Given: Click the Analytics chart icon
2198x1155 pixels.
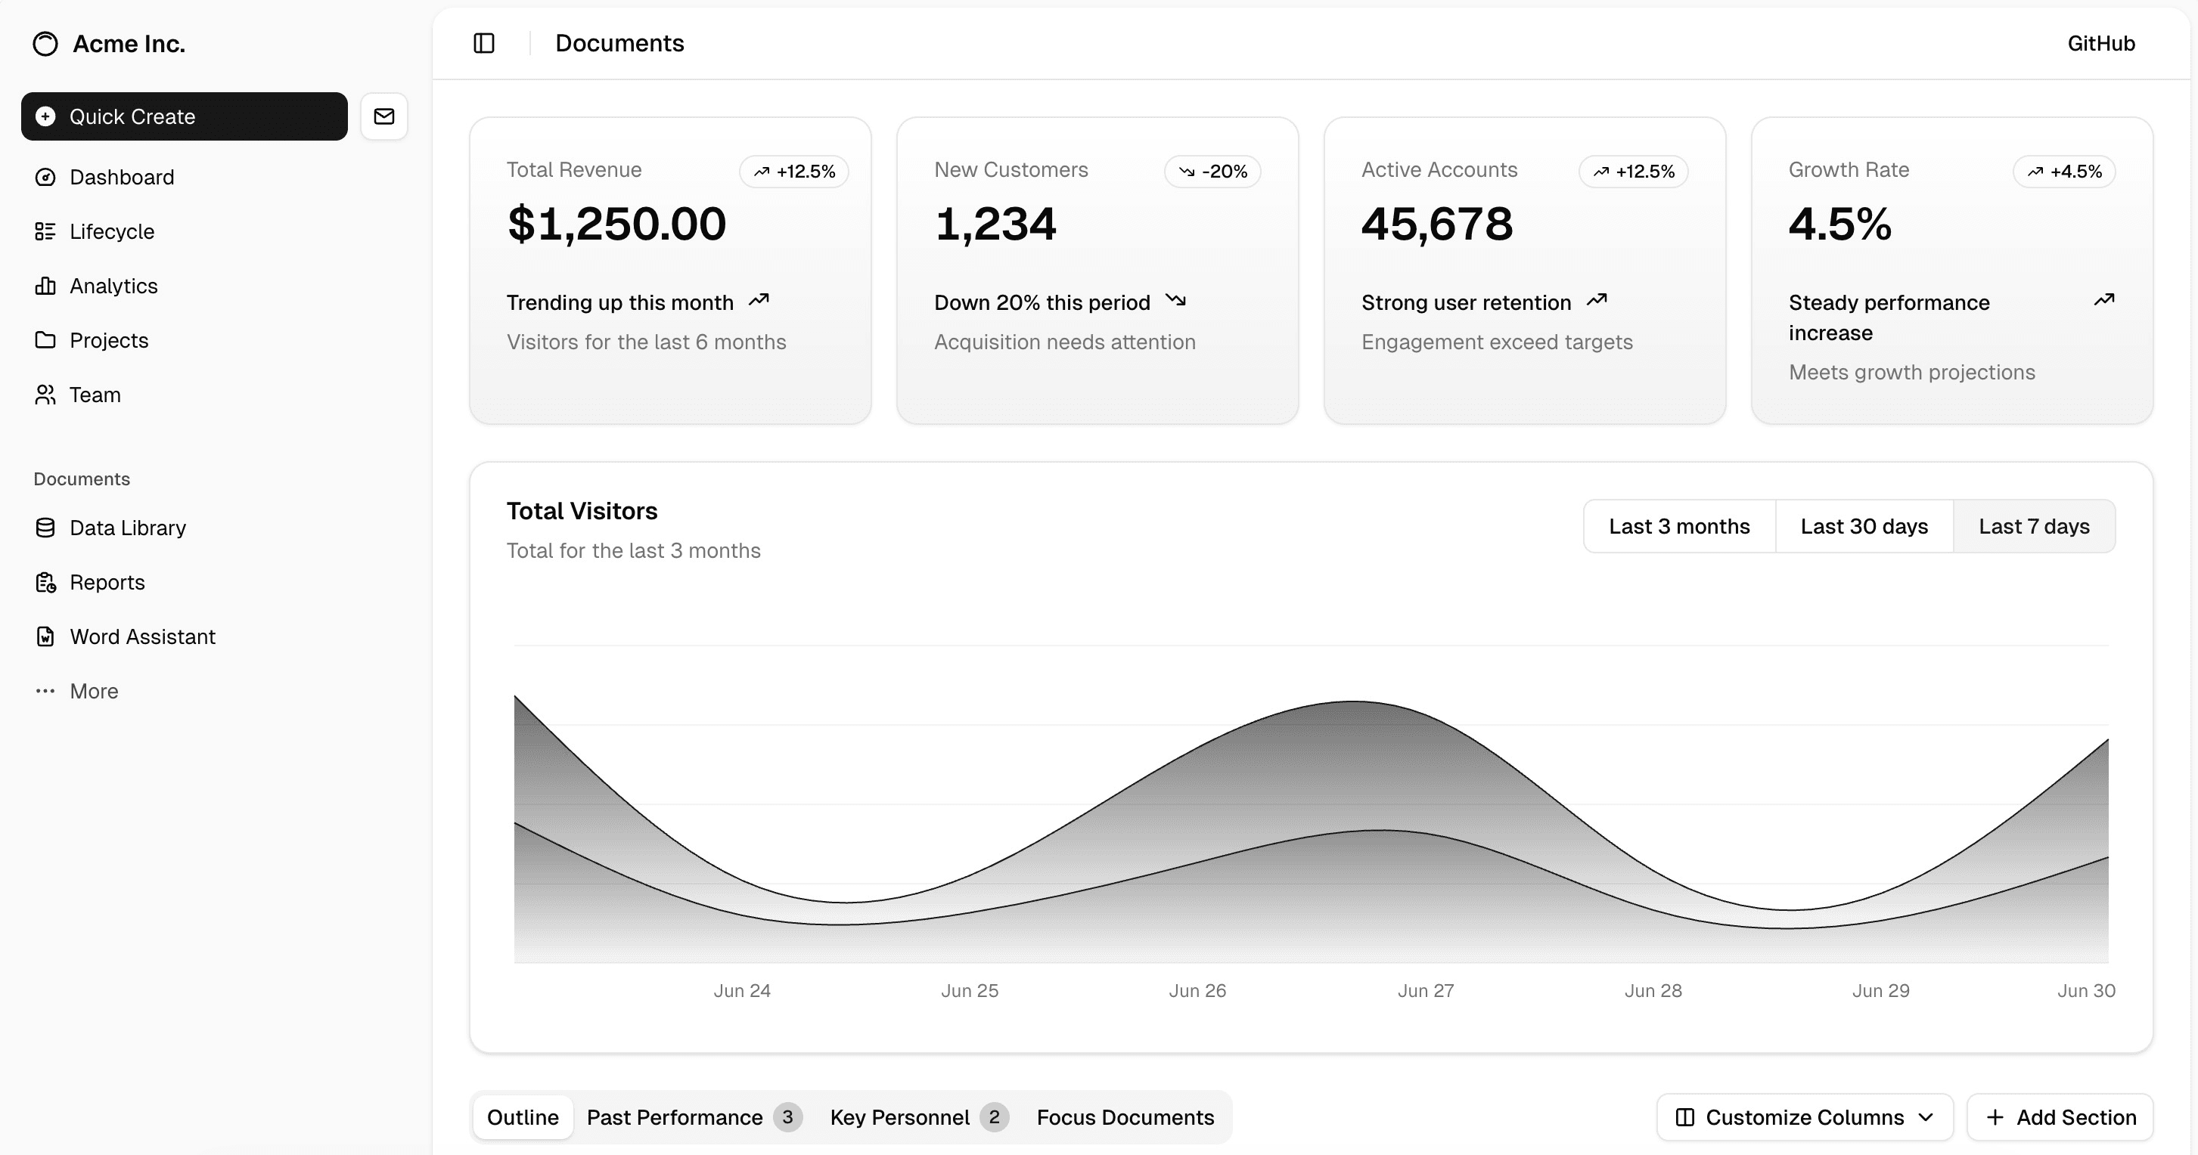Looking at the screenshot, I should point(46,286).
